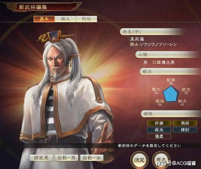Confirm with the round 決定 button
This screenshot has height=169, width=201.
click(139, 160)
